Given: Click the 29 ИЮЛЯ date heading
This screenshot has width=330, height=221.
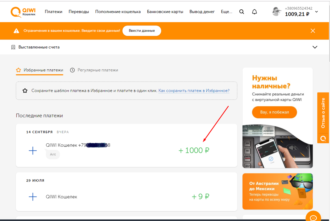Looking at the screenshot, I should point(35,180).
